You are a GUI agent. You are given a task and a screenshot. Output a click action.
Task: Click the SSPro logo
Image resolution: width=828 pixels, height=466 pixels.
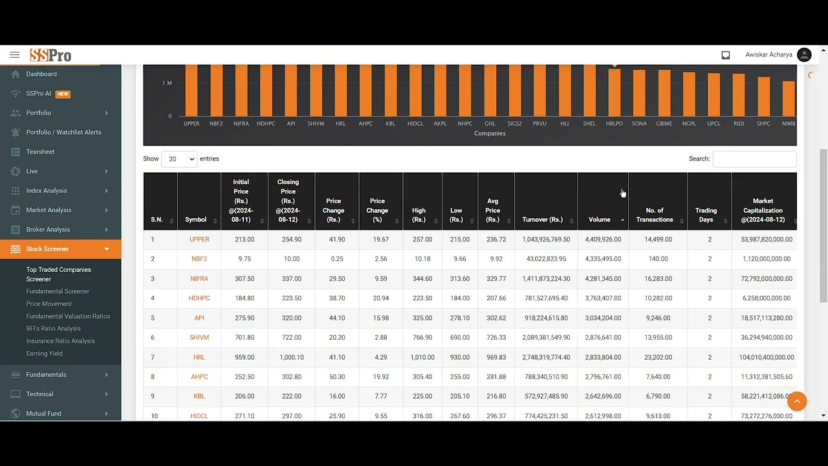coord(50,55)
